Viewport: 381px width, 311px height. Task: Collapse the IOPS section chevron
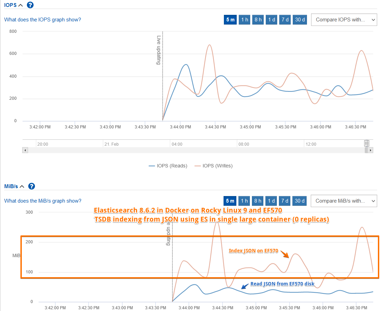coord(21,5)
